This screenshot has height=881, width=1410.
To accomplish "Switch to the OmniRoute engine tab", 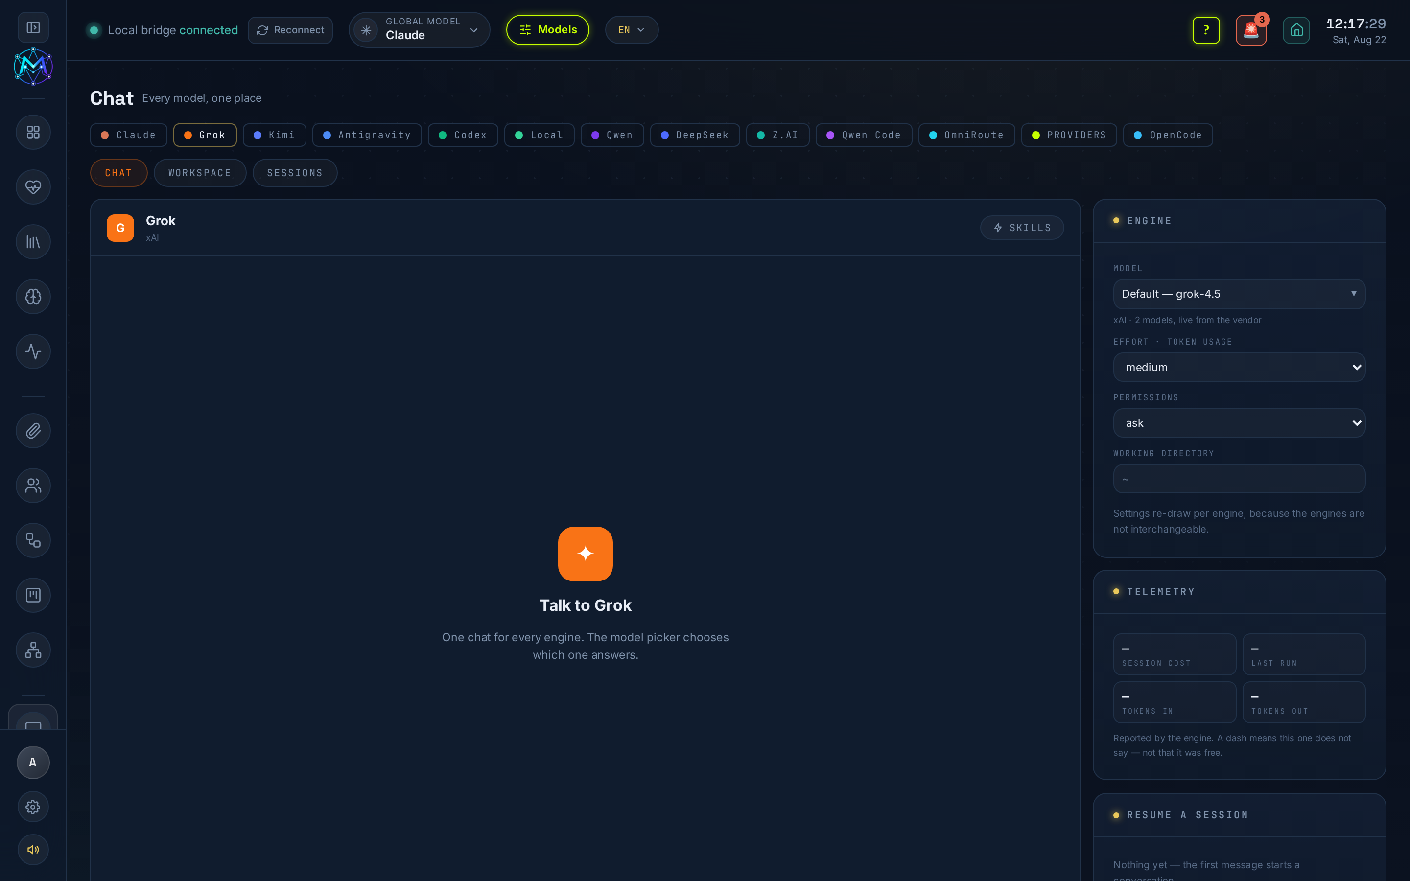I will (x=966, y=135).
